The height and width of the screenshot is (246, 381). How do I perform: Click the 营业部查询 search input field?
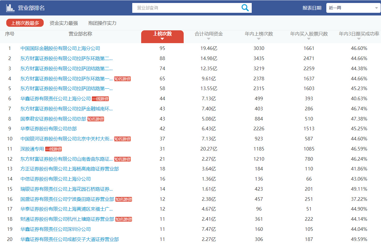tap(184, 7)
